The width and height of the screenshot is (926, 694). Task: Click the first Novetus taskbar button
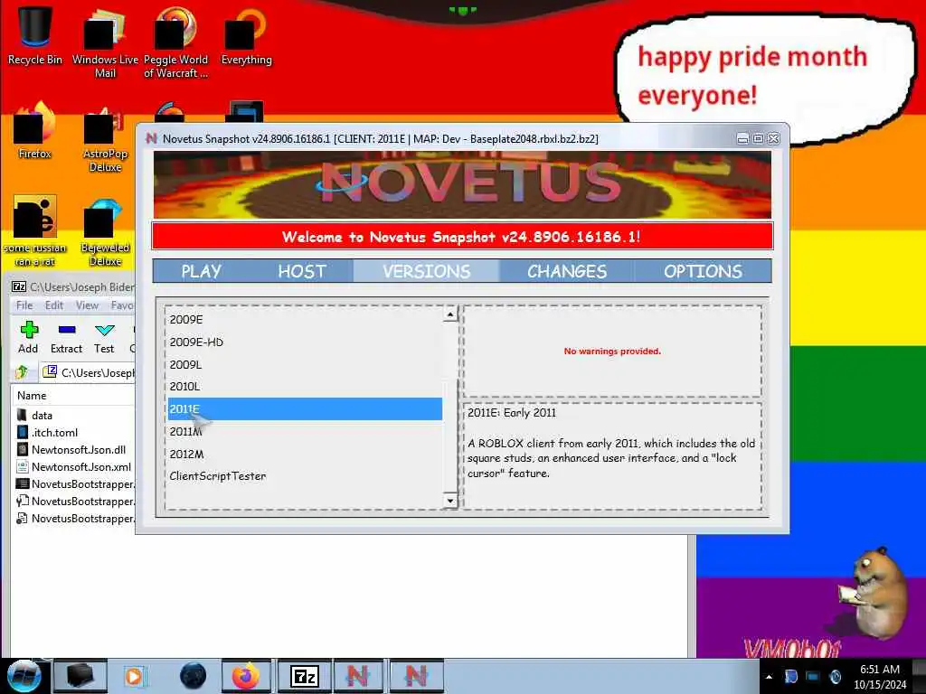click(x=358, y=676)
